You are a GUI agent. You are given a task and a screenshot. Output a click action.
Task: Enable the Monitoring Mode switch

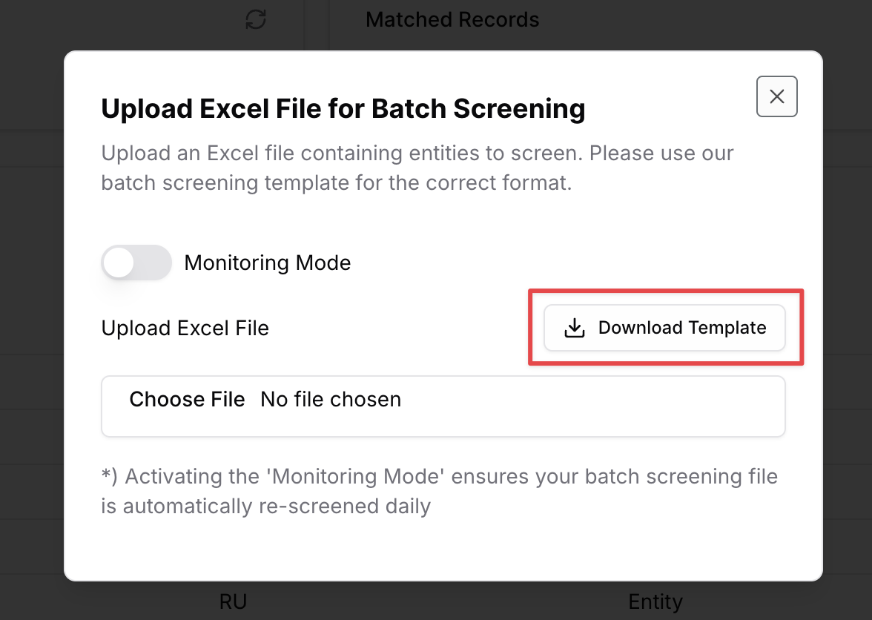point(136,263)
